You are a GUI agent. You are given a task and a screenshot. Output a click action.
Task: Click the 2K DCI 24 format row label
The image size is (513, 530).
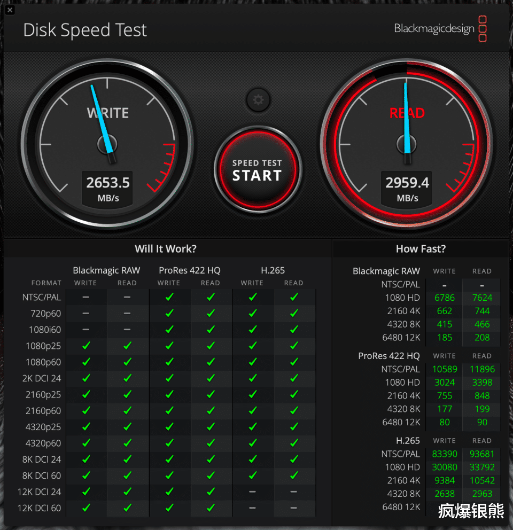[42, 379]
